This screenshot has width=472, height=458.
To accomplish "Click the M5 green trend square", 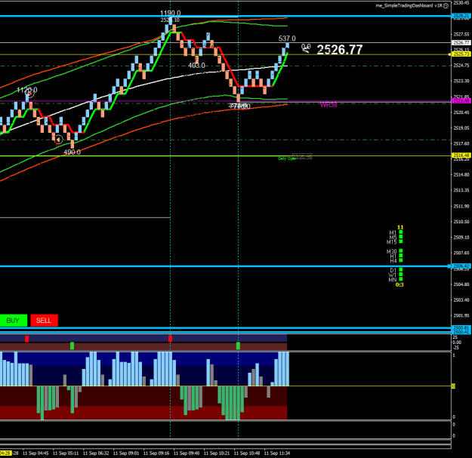I will [401, 237].
